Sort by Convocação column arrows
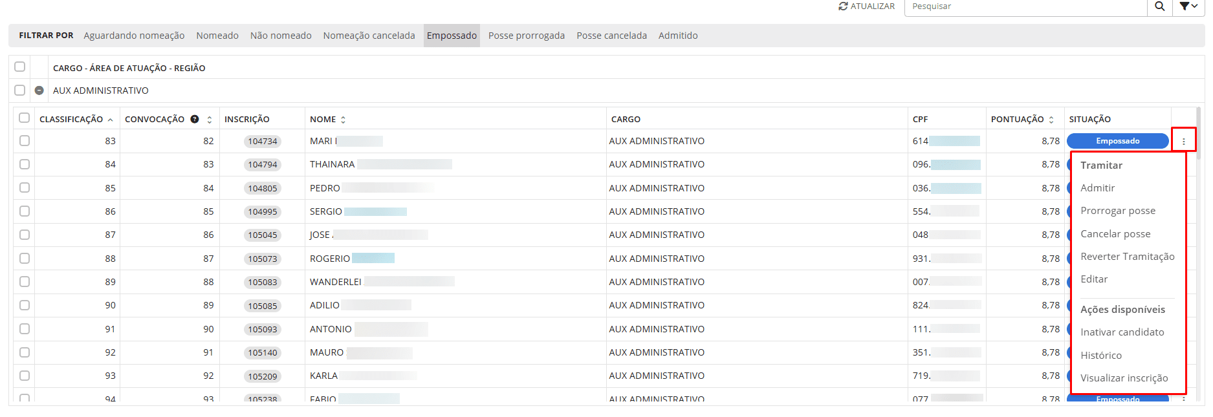The width and height of the screenshot is (1213, 417). click(x=210, y=120)
